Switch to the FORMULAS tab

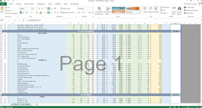click(41, 4)
